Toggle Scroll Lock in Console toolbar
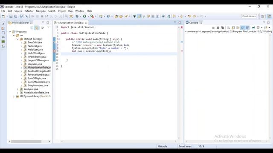 (233, 28)
